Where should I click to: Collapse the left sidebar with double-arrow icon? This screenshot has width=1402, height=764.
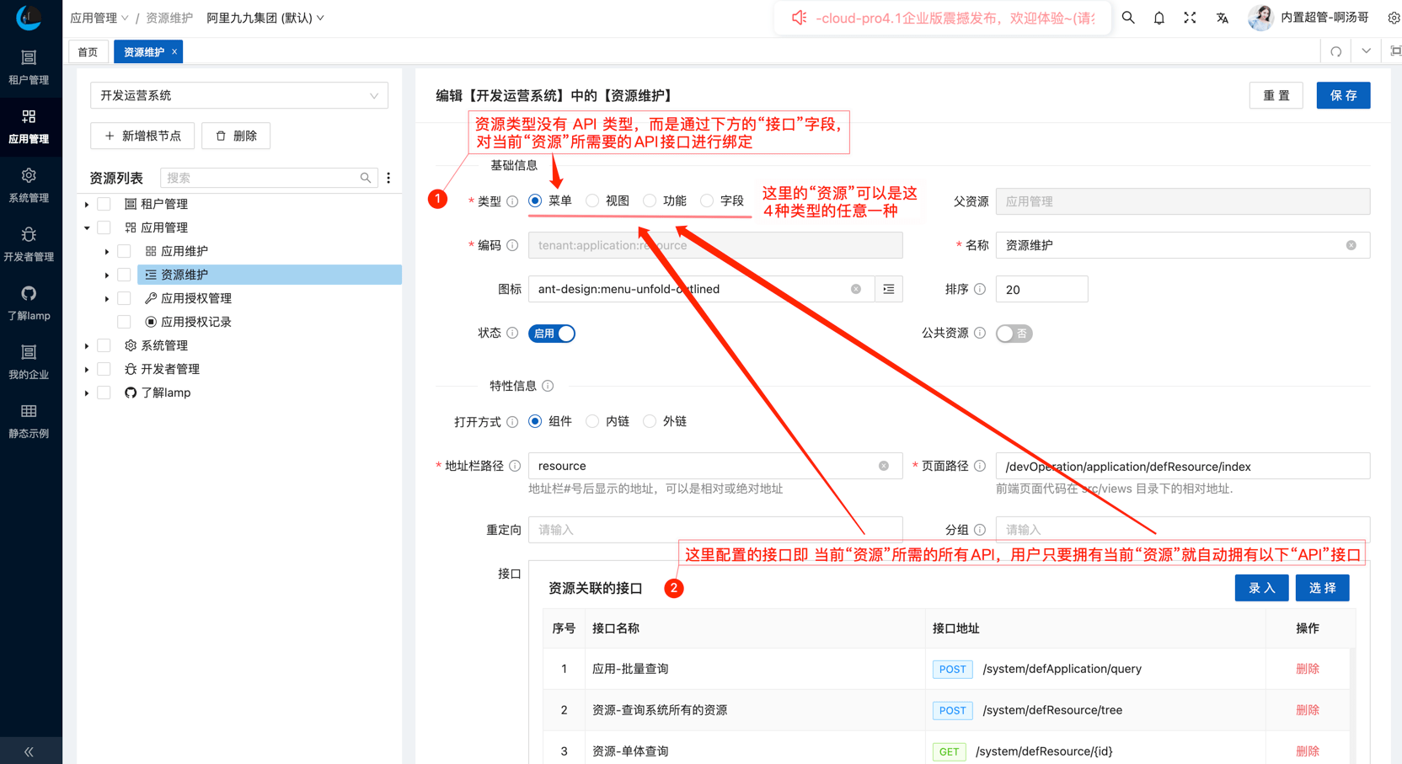point(29,751)
